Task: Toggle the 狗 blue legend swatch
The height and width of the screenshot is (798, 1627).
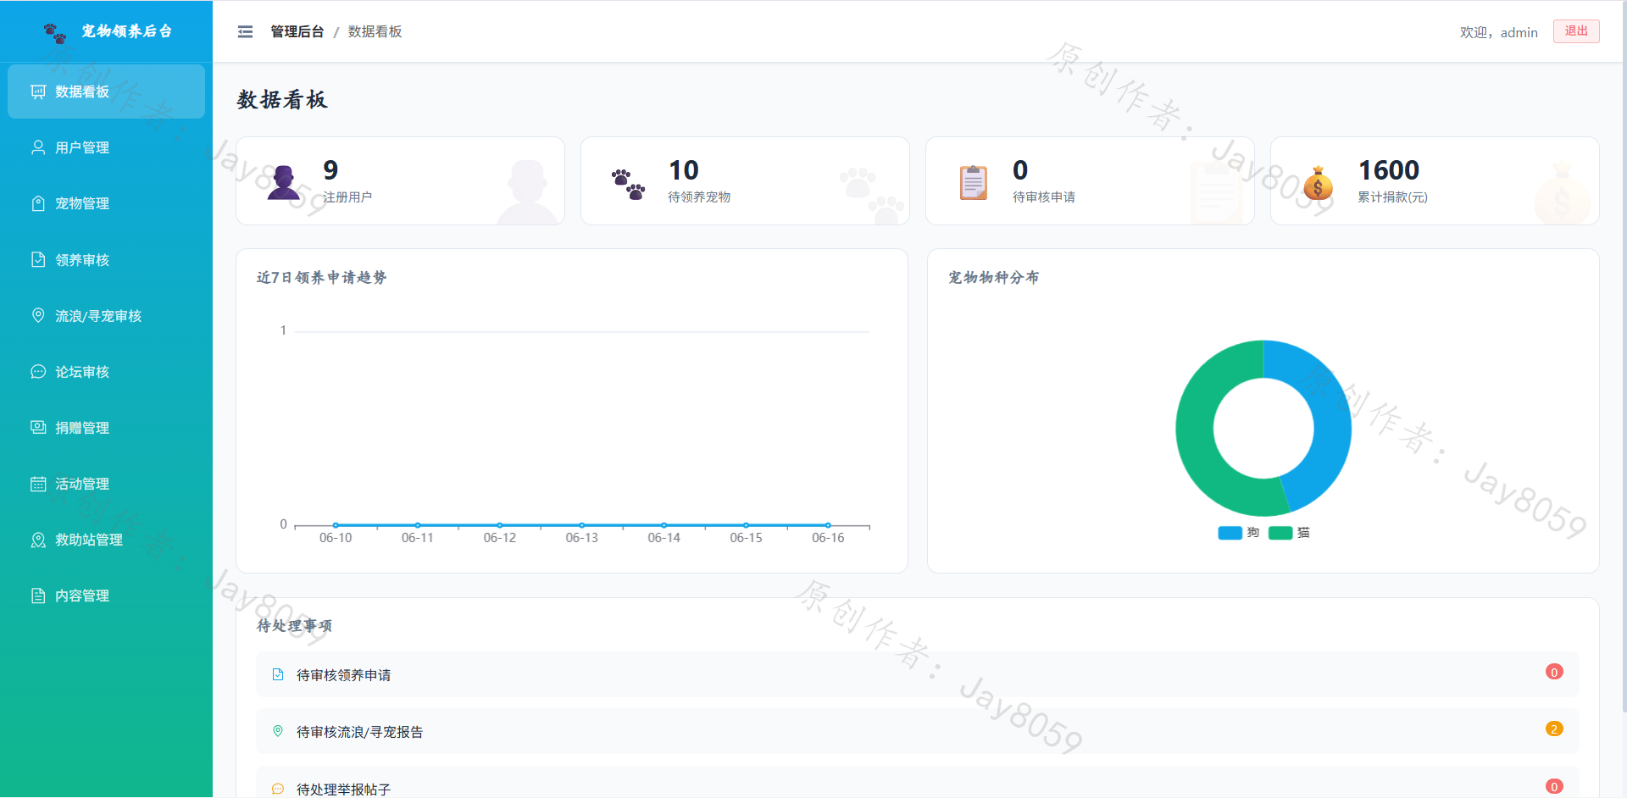Action: 1230,533
